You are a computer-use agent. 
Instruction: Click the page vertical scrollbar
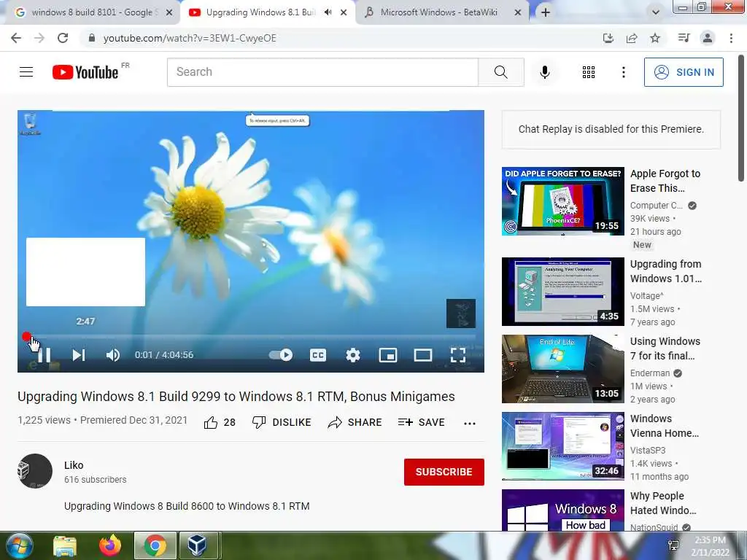pos(741,118)
